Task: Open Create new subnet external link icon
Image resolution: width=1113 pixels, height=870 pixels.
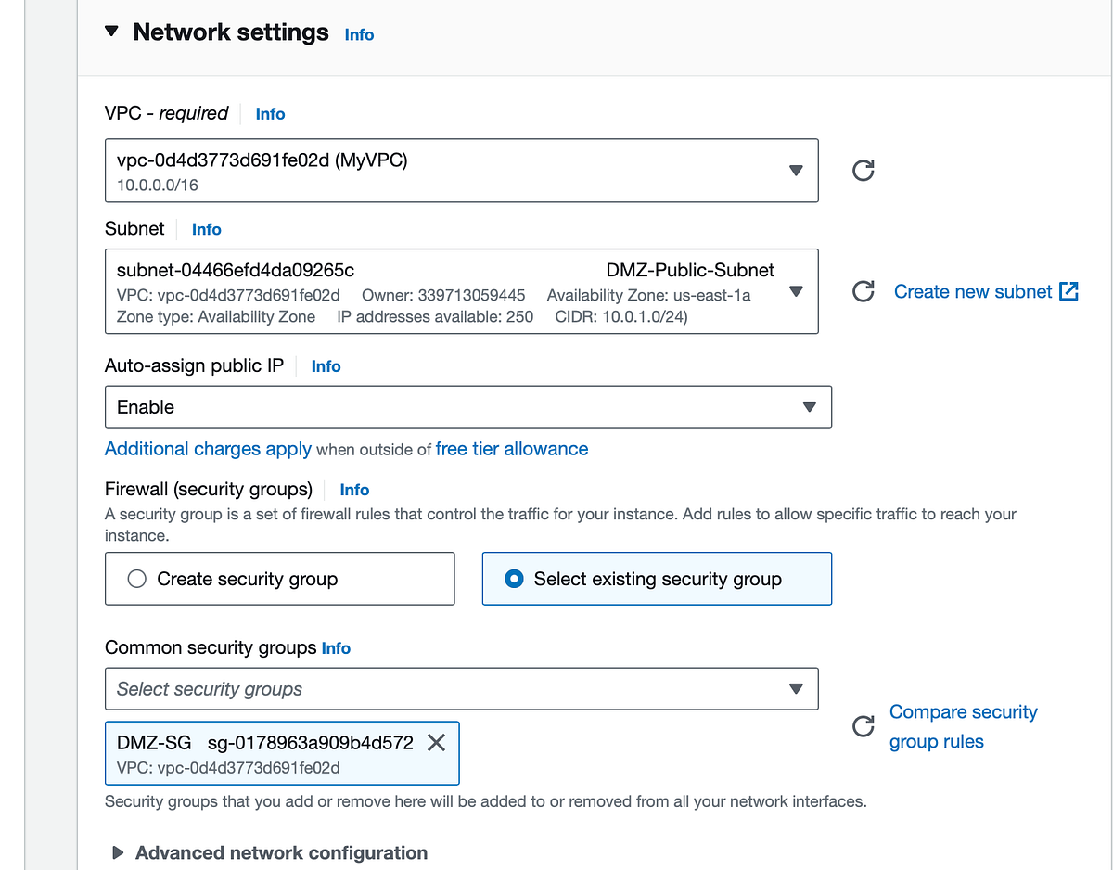Action: click(x=1068, y=291)
